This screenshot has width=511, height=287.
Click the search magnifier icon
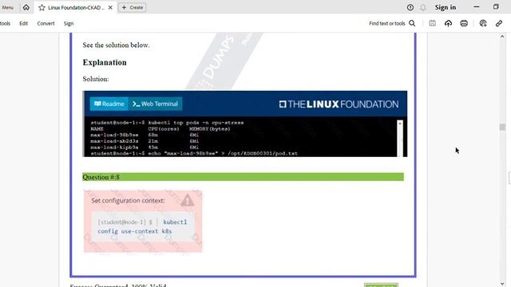click(412, 23)
